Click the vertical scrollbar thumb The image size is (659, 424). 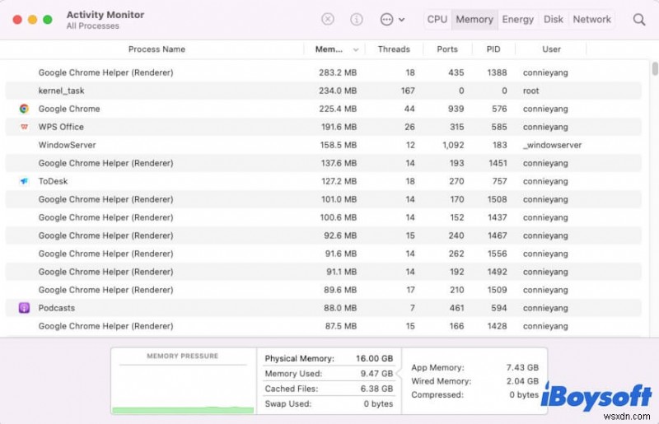pos(655,69)
